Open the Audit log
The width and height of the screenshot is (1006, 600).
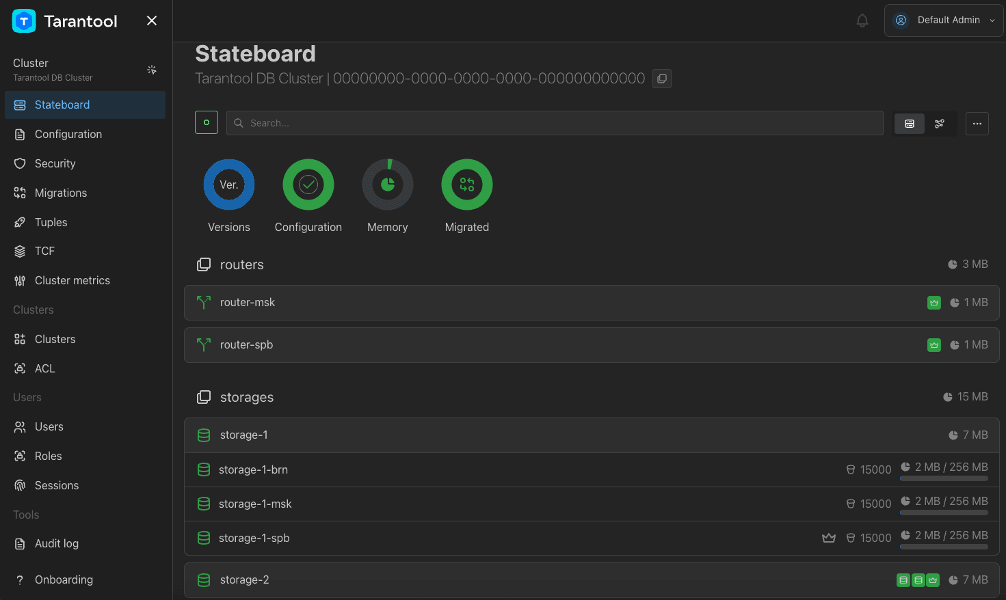[x=85, y=543]
